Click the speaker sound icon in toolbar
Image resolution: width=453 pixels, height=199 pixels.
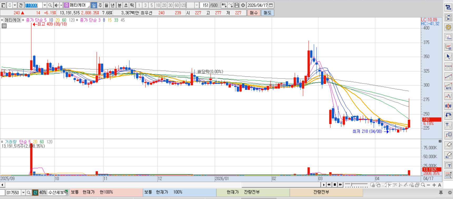click(57, 5)
